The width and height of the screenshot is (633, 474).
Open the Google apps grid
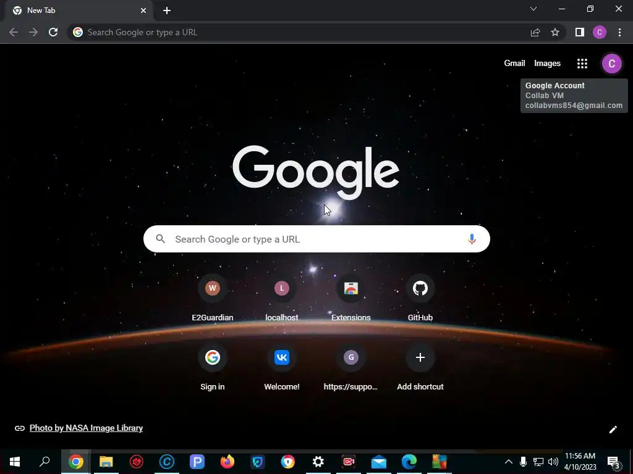point(582,64)
